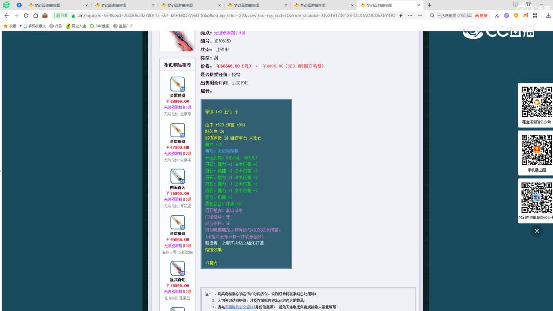Expand the bookmarks dropdown arrow next to 收藏
The width and height of the screenshot is (553, 311).
pos(21,26)
